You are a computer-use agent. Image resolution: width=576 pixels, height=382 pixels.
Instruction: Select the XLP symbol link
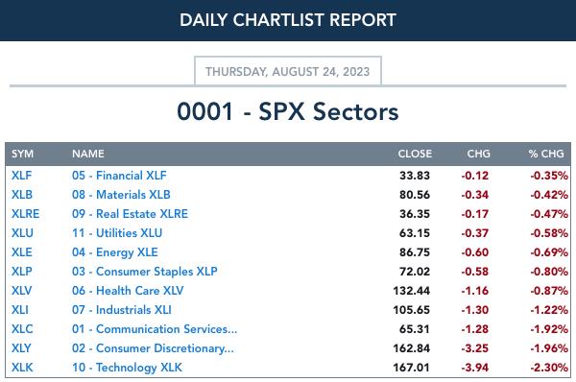[x=22, y=272]
